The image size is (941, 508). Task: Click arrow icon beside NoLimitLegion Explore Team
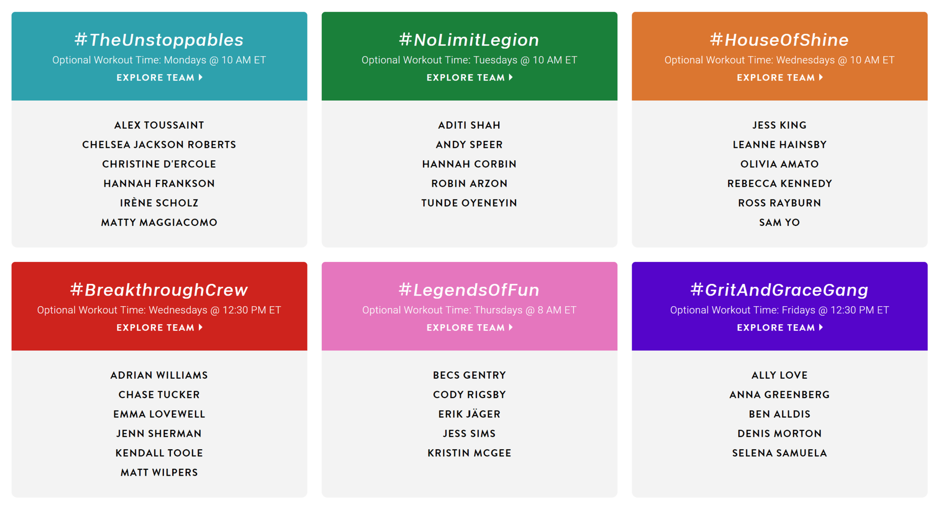[x=511, y=78]
